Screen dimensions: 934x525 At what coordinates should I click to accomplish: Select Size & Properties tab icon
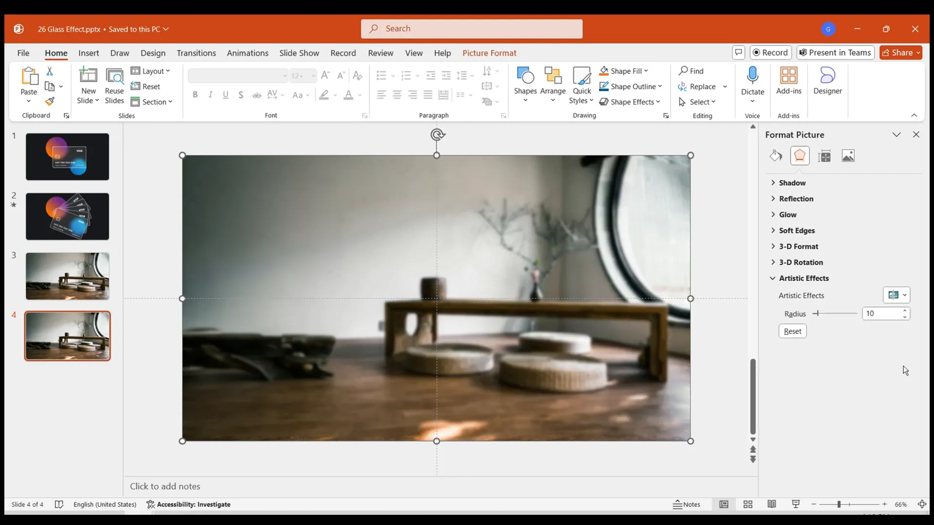point(825,156)
